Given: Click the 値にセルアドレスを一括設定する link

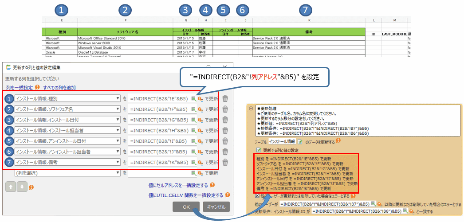Looking at the screenshot, I should 178,185.
